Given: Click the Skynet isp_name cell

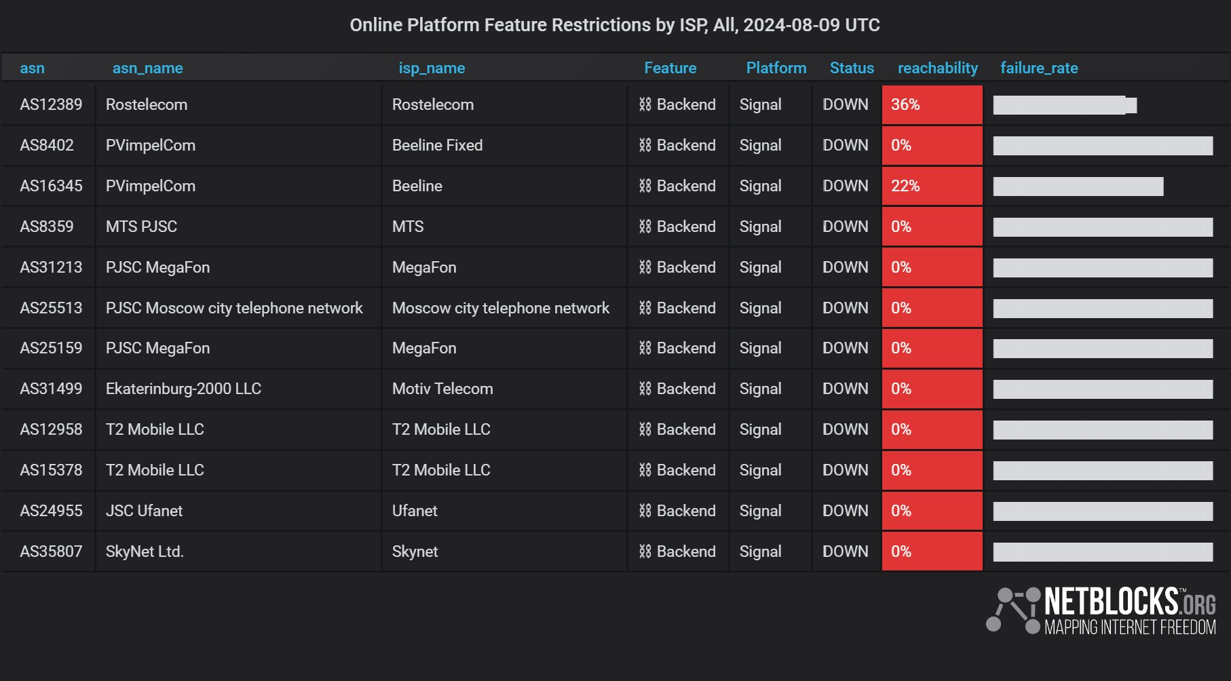Looking at the screenshot, I should point(504,551).
